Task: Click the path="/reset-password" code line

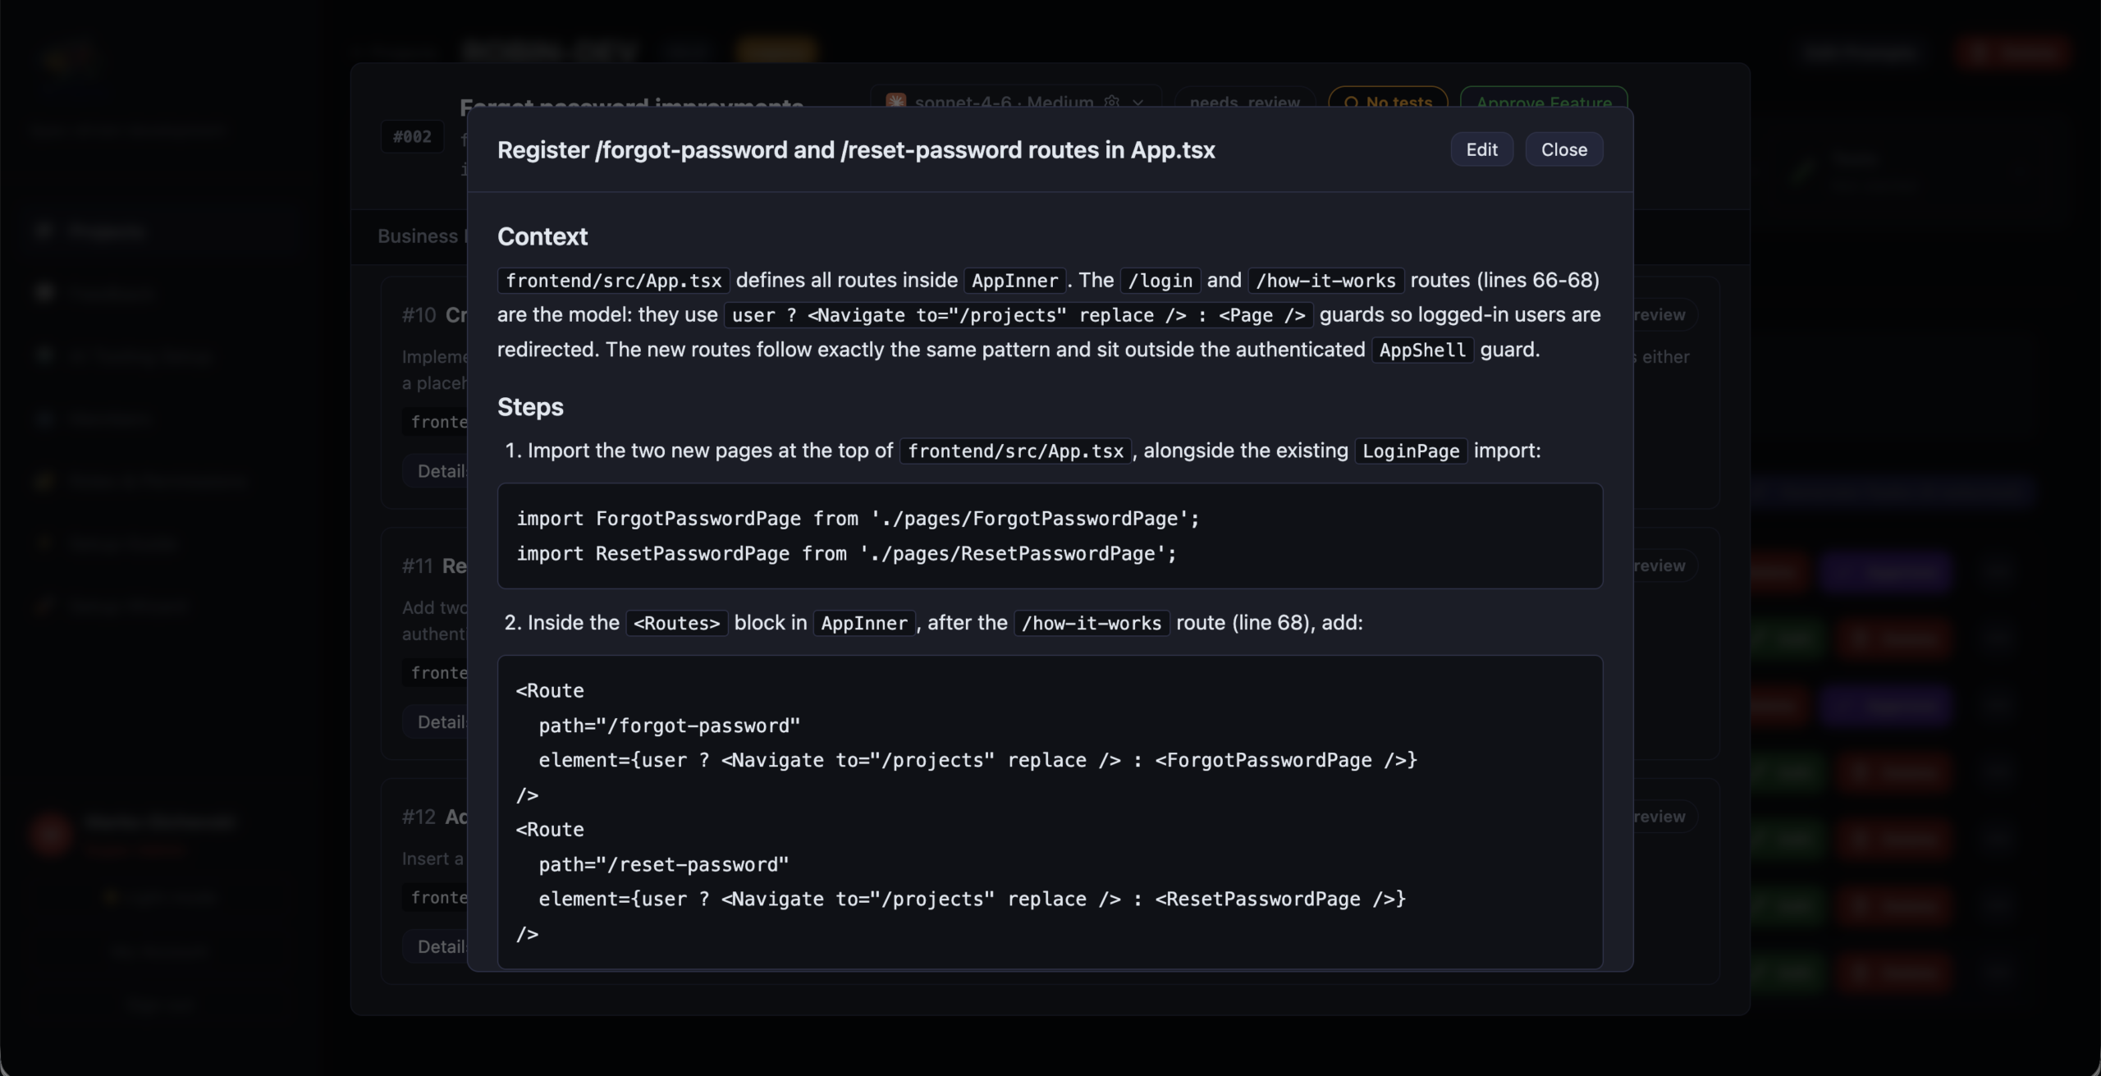Action: point(663,865)
